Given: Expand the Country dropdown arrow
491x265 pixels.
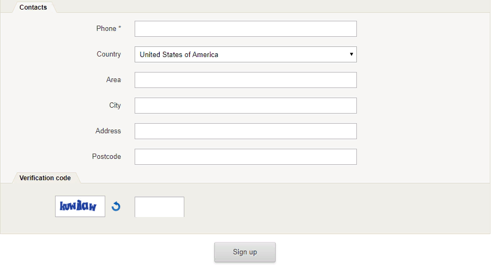Looking at the screenshot, I should pos(352,54).
